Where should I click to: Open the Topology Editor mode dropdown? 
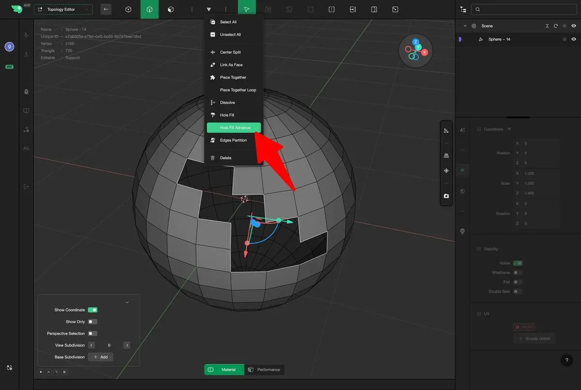click(x=63, y=9)
